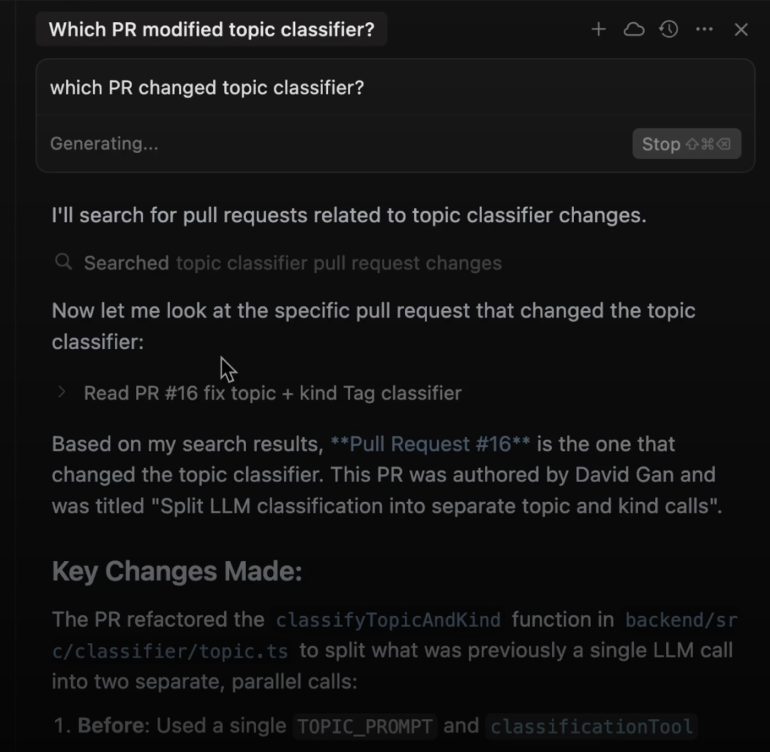This screenshot has width=770, height=752.
Task: Start a new chat with plus icon
Action: click(x=598, y=29)
